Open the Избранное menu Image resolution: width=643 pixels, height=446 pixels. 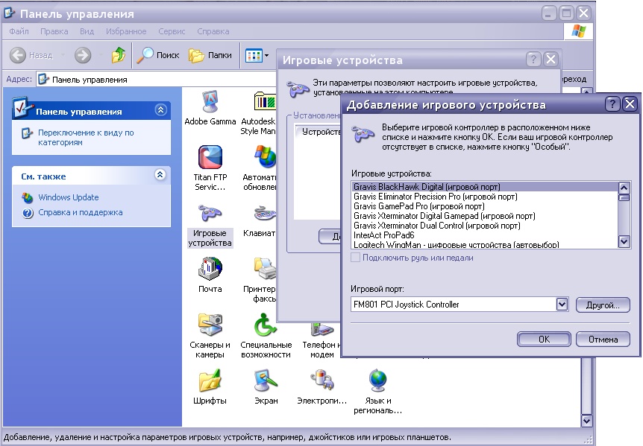pos(125,31)
